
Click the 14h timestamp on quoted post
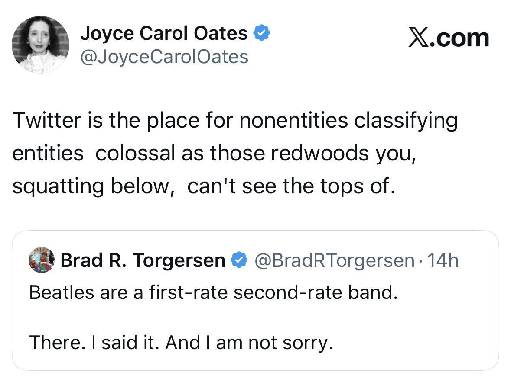[x=443, y=260]
